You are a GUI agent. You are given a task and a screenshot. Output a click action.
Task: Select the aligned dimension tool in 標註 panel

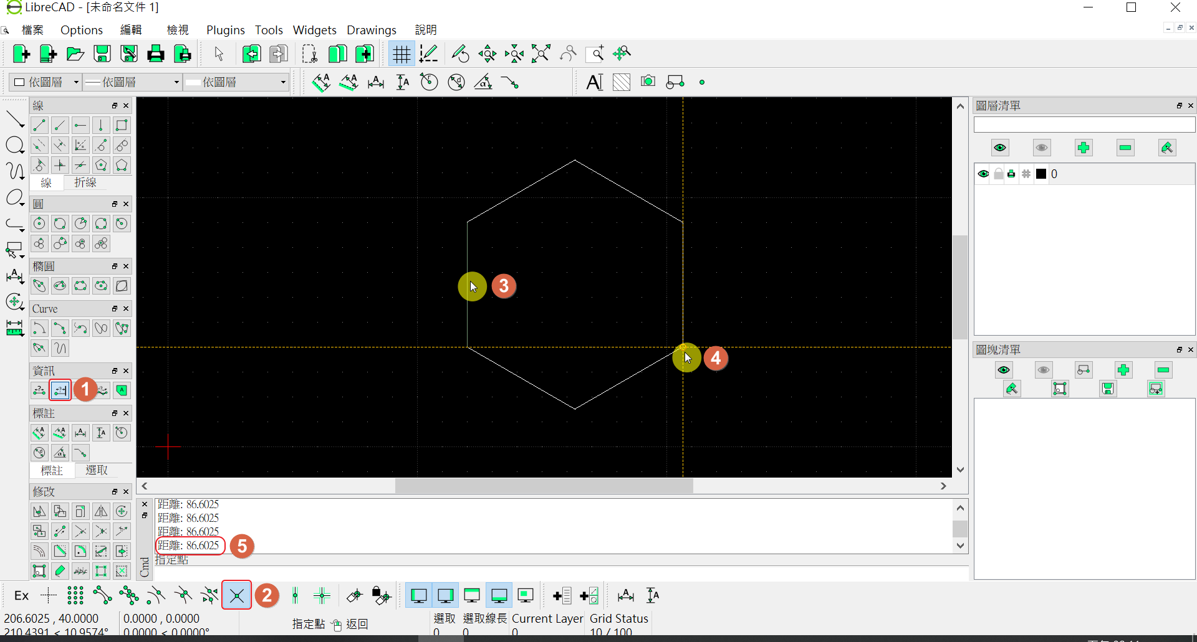pyautogui.click(x=39, y=433)
